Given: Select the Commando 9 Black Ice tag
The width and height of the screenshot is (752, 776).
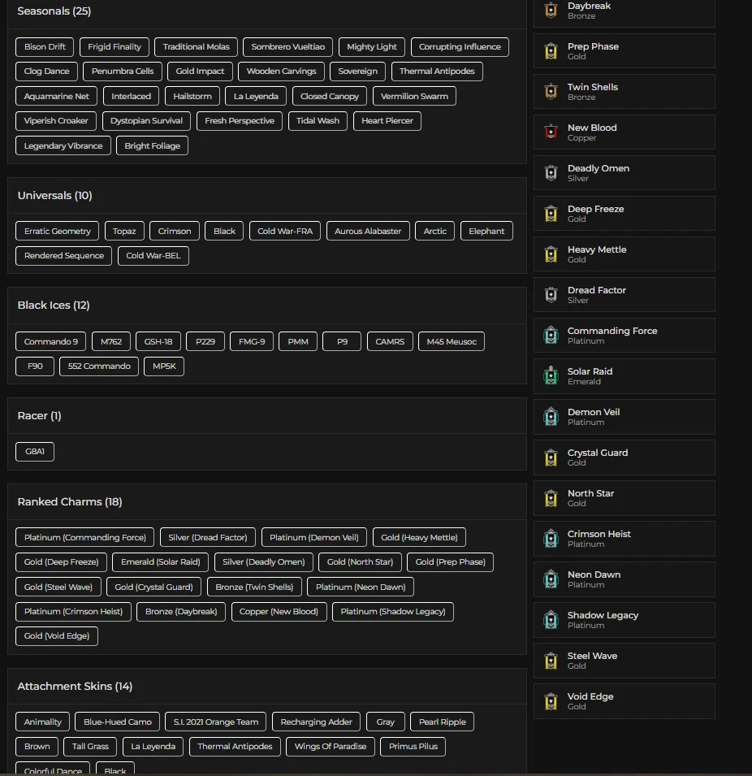Looking at the screenshot, I should [51, 342].
